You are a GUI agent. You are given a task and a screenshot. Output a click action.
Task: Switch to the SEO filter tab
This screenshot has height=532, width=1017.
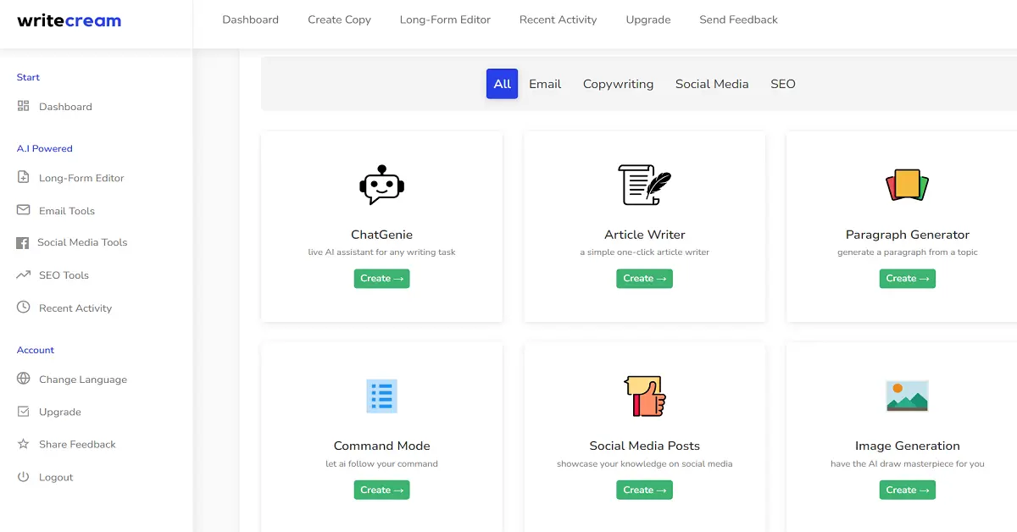tap(782, 83)
